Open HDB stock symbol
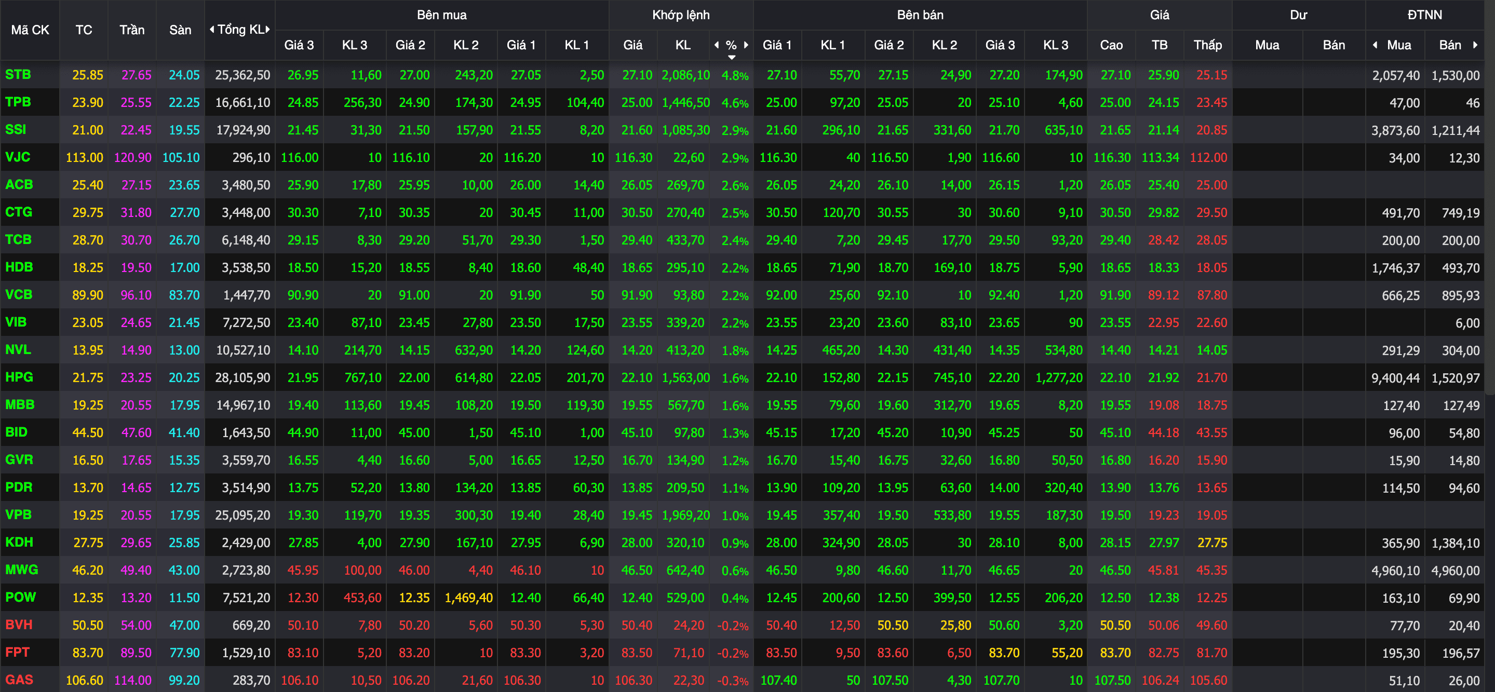1495x692 pixels. pyautogui.click(x=19, y=267)
